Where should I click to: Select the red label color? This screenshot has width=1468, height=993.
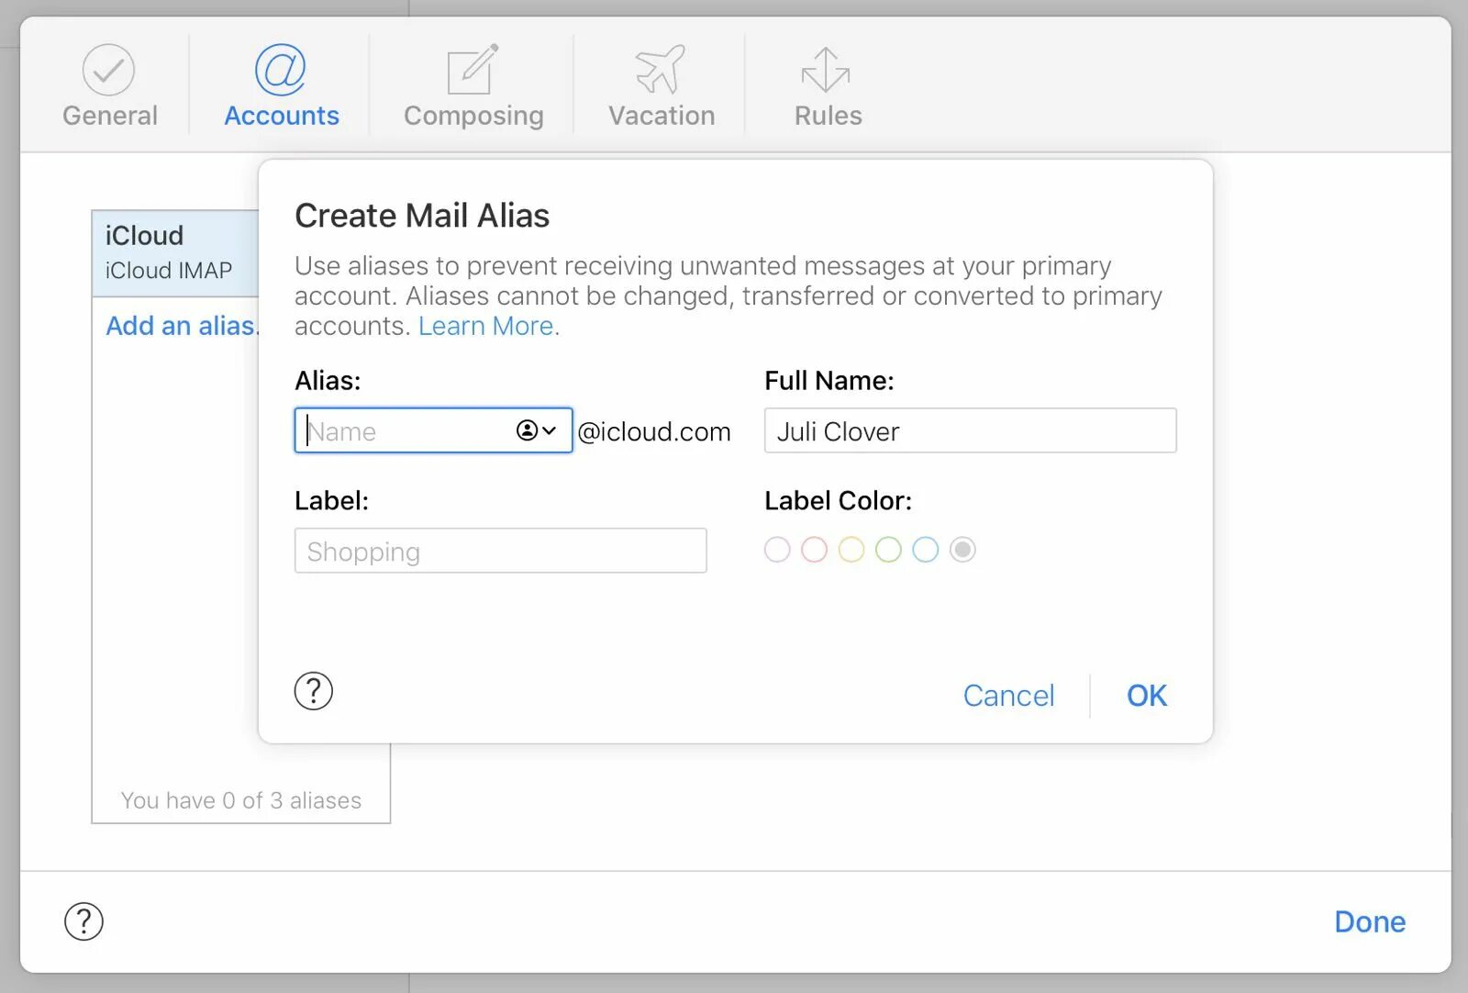(x=814, y=550)
